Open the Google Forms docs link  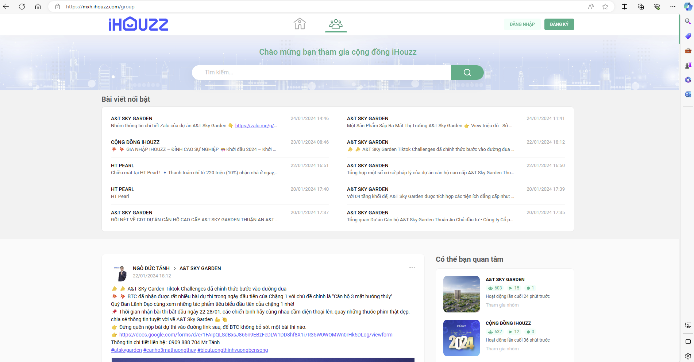256,335
